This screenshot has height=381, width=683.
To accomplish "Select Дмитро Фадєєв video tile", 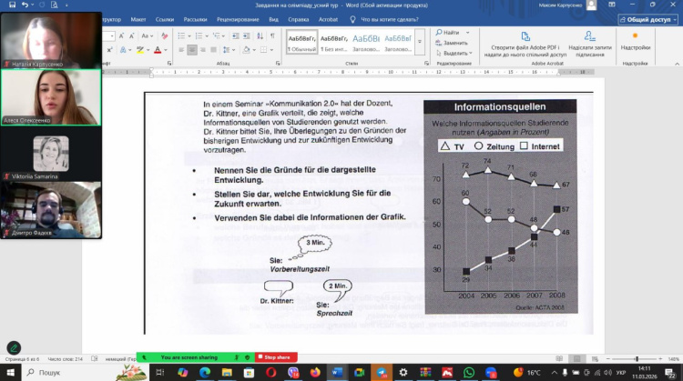I will (x=51, y=210).
